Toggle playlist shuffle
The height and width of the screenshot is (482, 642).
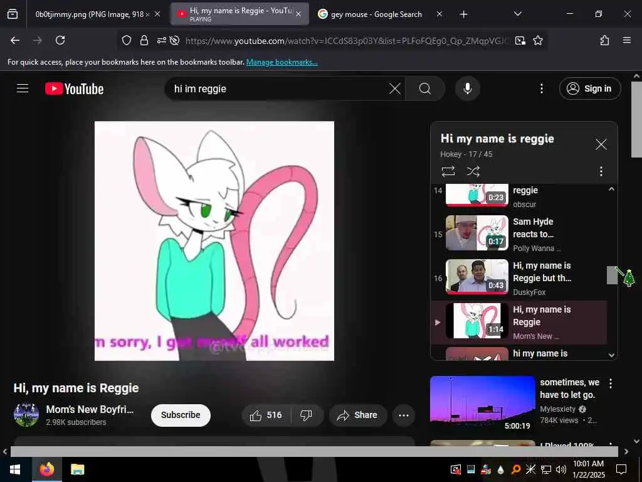click(473, 171)
